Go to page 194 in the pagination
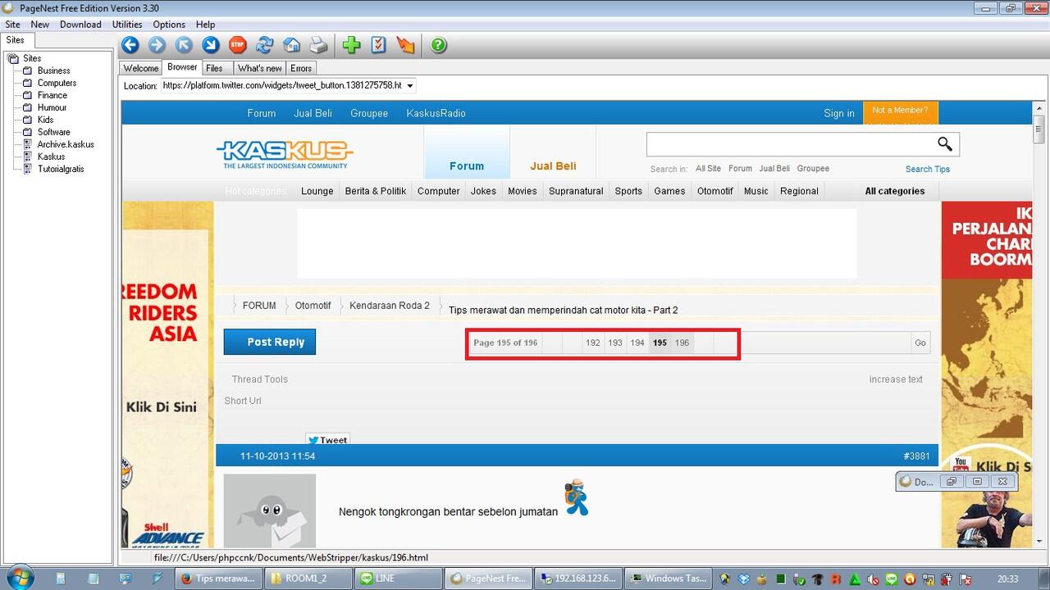Viewport: 1050px width, 590px height. pos(637,343)
